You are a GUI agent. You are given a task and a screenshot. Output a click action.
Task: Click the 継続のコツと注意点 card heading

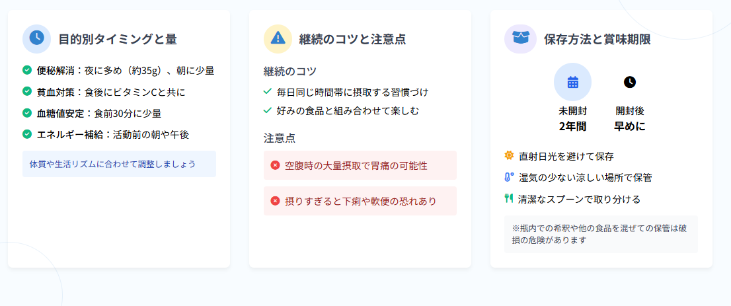click(x=352, y=39)
